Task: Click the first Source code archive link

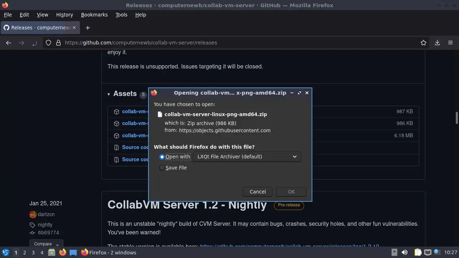Action: point(135,147)
